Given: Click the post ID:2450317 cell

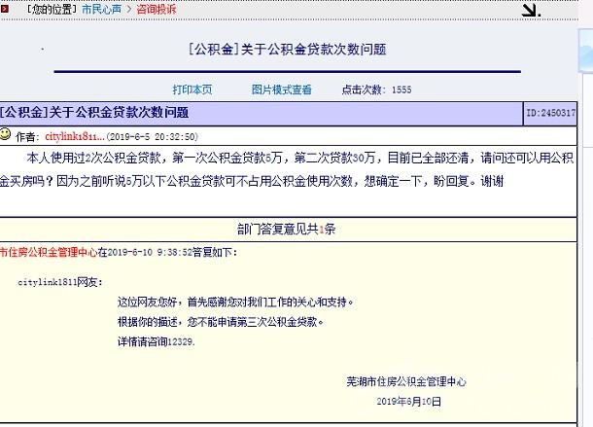Looking at the screenshot, I should pyautogui.click(x=551, y=113).
